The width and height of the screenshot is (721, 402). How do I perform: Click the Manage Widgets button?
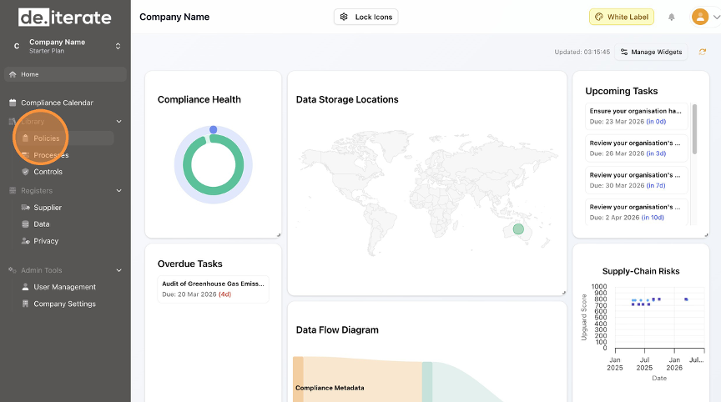coord(652,52)
